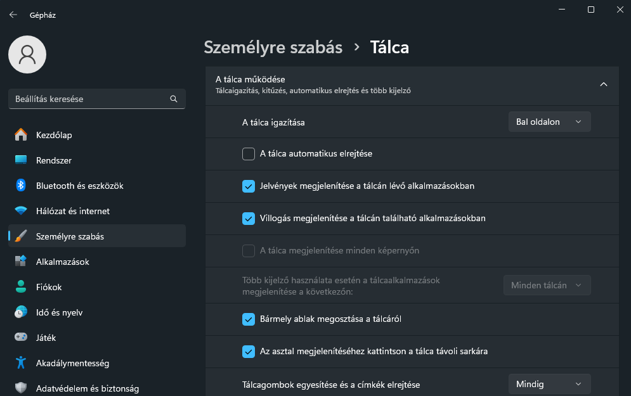Open Idő és nyelv clock icon

(x=21, y=312)
